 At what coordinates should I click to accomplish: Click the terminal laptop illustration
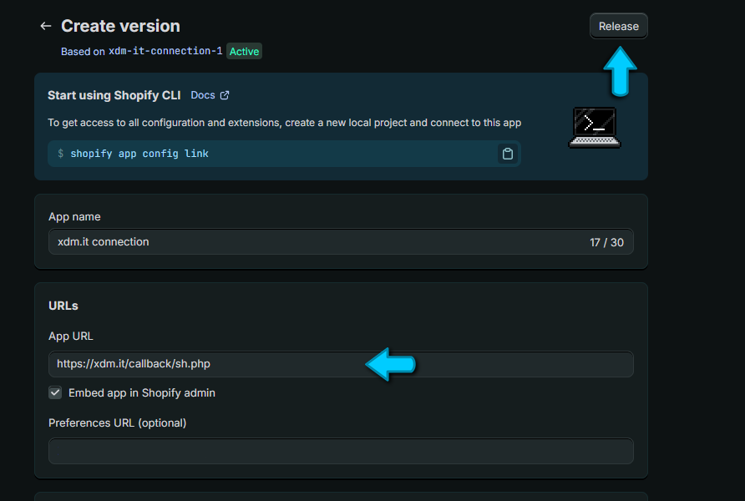[x=595, y=127]
